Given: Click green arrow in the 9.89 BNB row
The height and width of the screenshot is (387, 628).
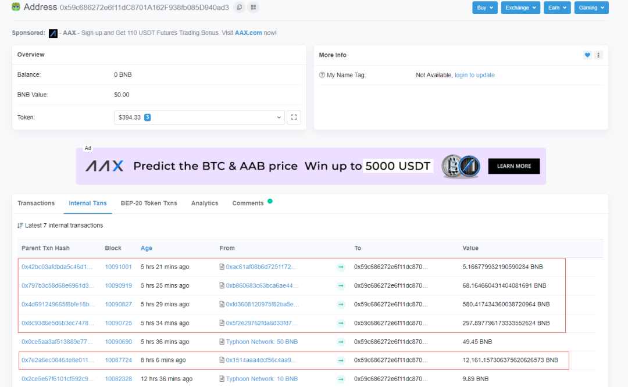Looking at the screenshot, I should point(341,379).
